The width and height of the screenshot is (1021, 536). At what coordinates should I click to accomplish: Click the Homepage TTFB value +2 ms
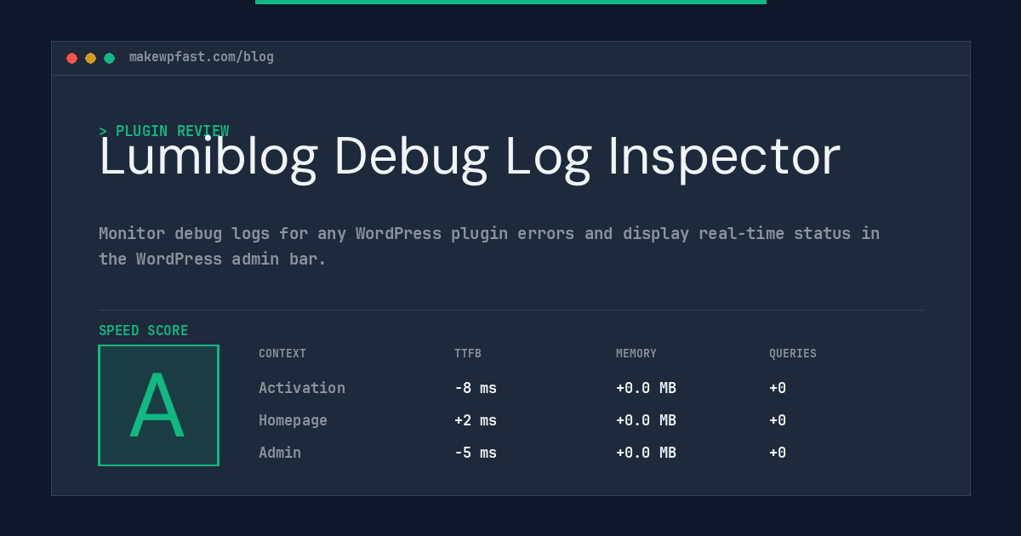coord(476,420)
